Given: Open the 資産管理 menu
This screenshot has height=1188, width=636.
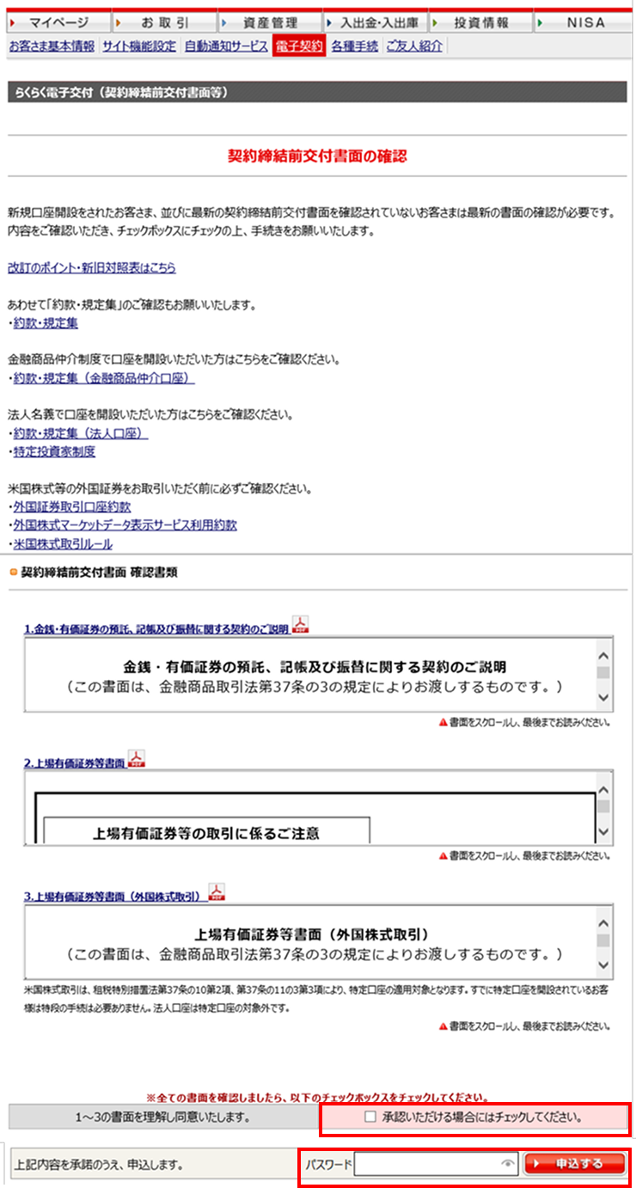Looking at the screenshot, I should point(269,23).
